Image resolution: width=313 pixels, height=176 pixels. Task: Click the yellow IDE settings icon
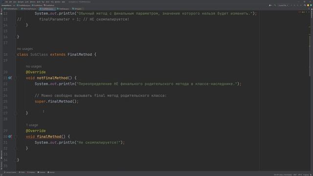pyautogui.click(x=308, y=5)
